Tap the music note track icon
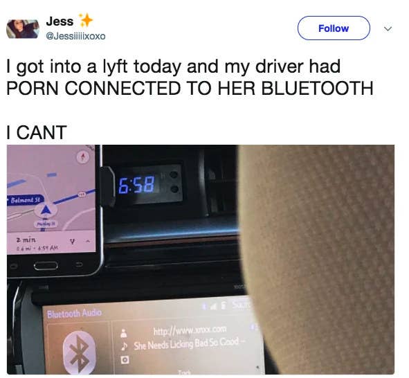The width and height of the screenshot is (409, 378). tap(125, 346)
